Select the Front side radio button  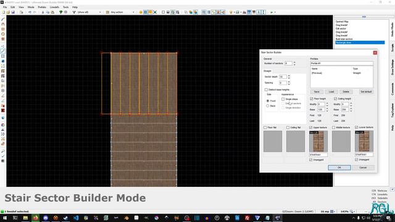(268, 101)
